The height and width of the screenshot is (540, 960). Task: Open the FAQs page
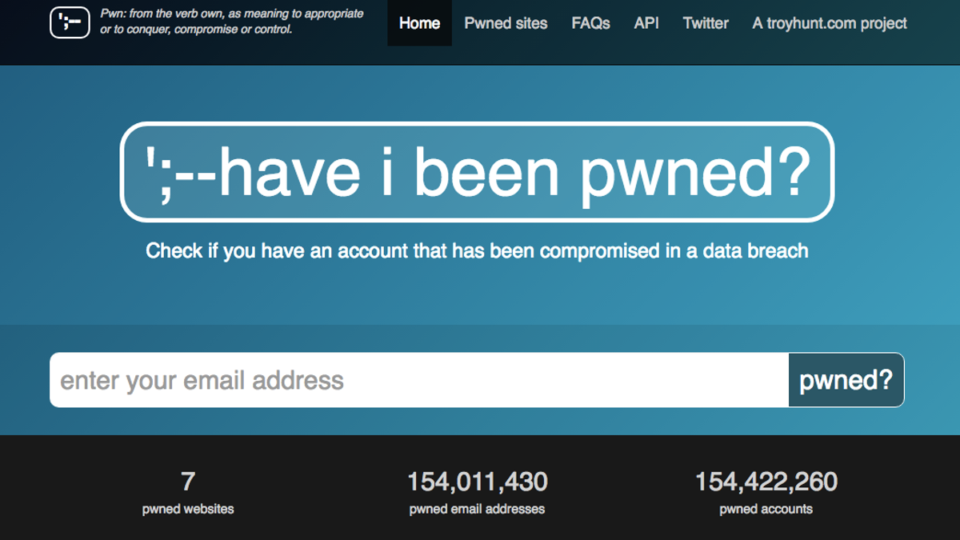coord(591,23)
